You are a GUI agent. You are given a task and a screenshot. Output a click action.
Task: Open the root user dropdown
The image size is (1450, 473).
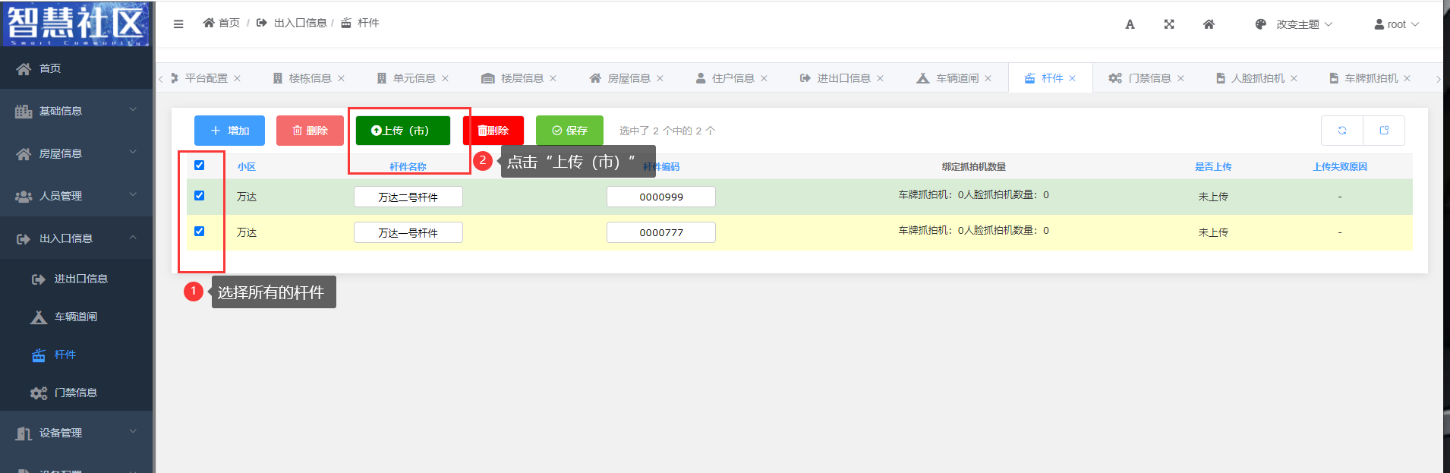(x=1396, y=24)
